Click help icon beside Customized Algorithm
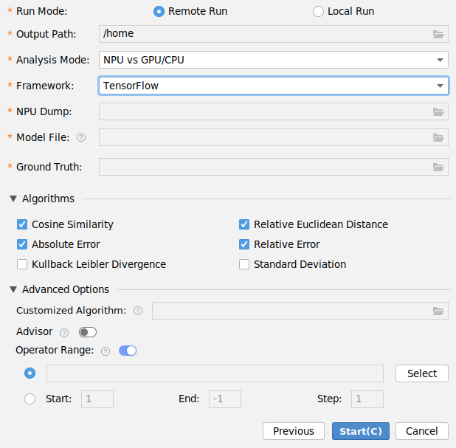 [138, 311]
